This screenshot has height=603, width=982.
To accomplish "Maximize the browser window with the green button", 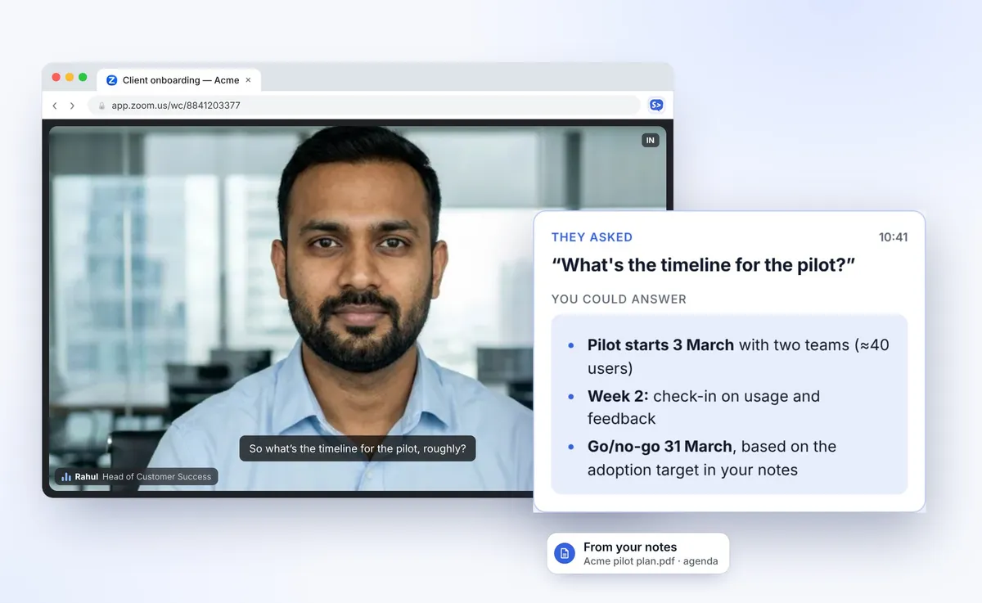I will pyautogui.click(x=83, y=77).
